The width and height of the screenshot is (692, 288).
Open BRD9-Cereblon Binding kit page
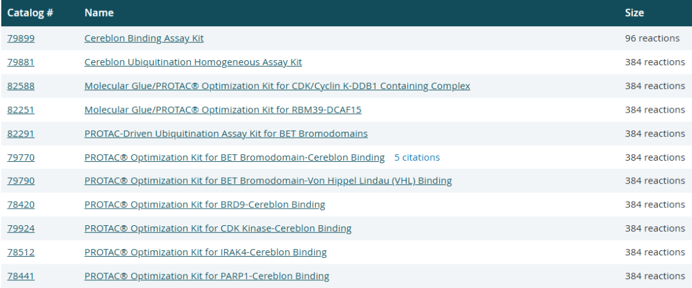click(x=204, y=205)
